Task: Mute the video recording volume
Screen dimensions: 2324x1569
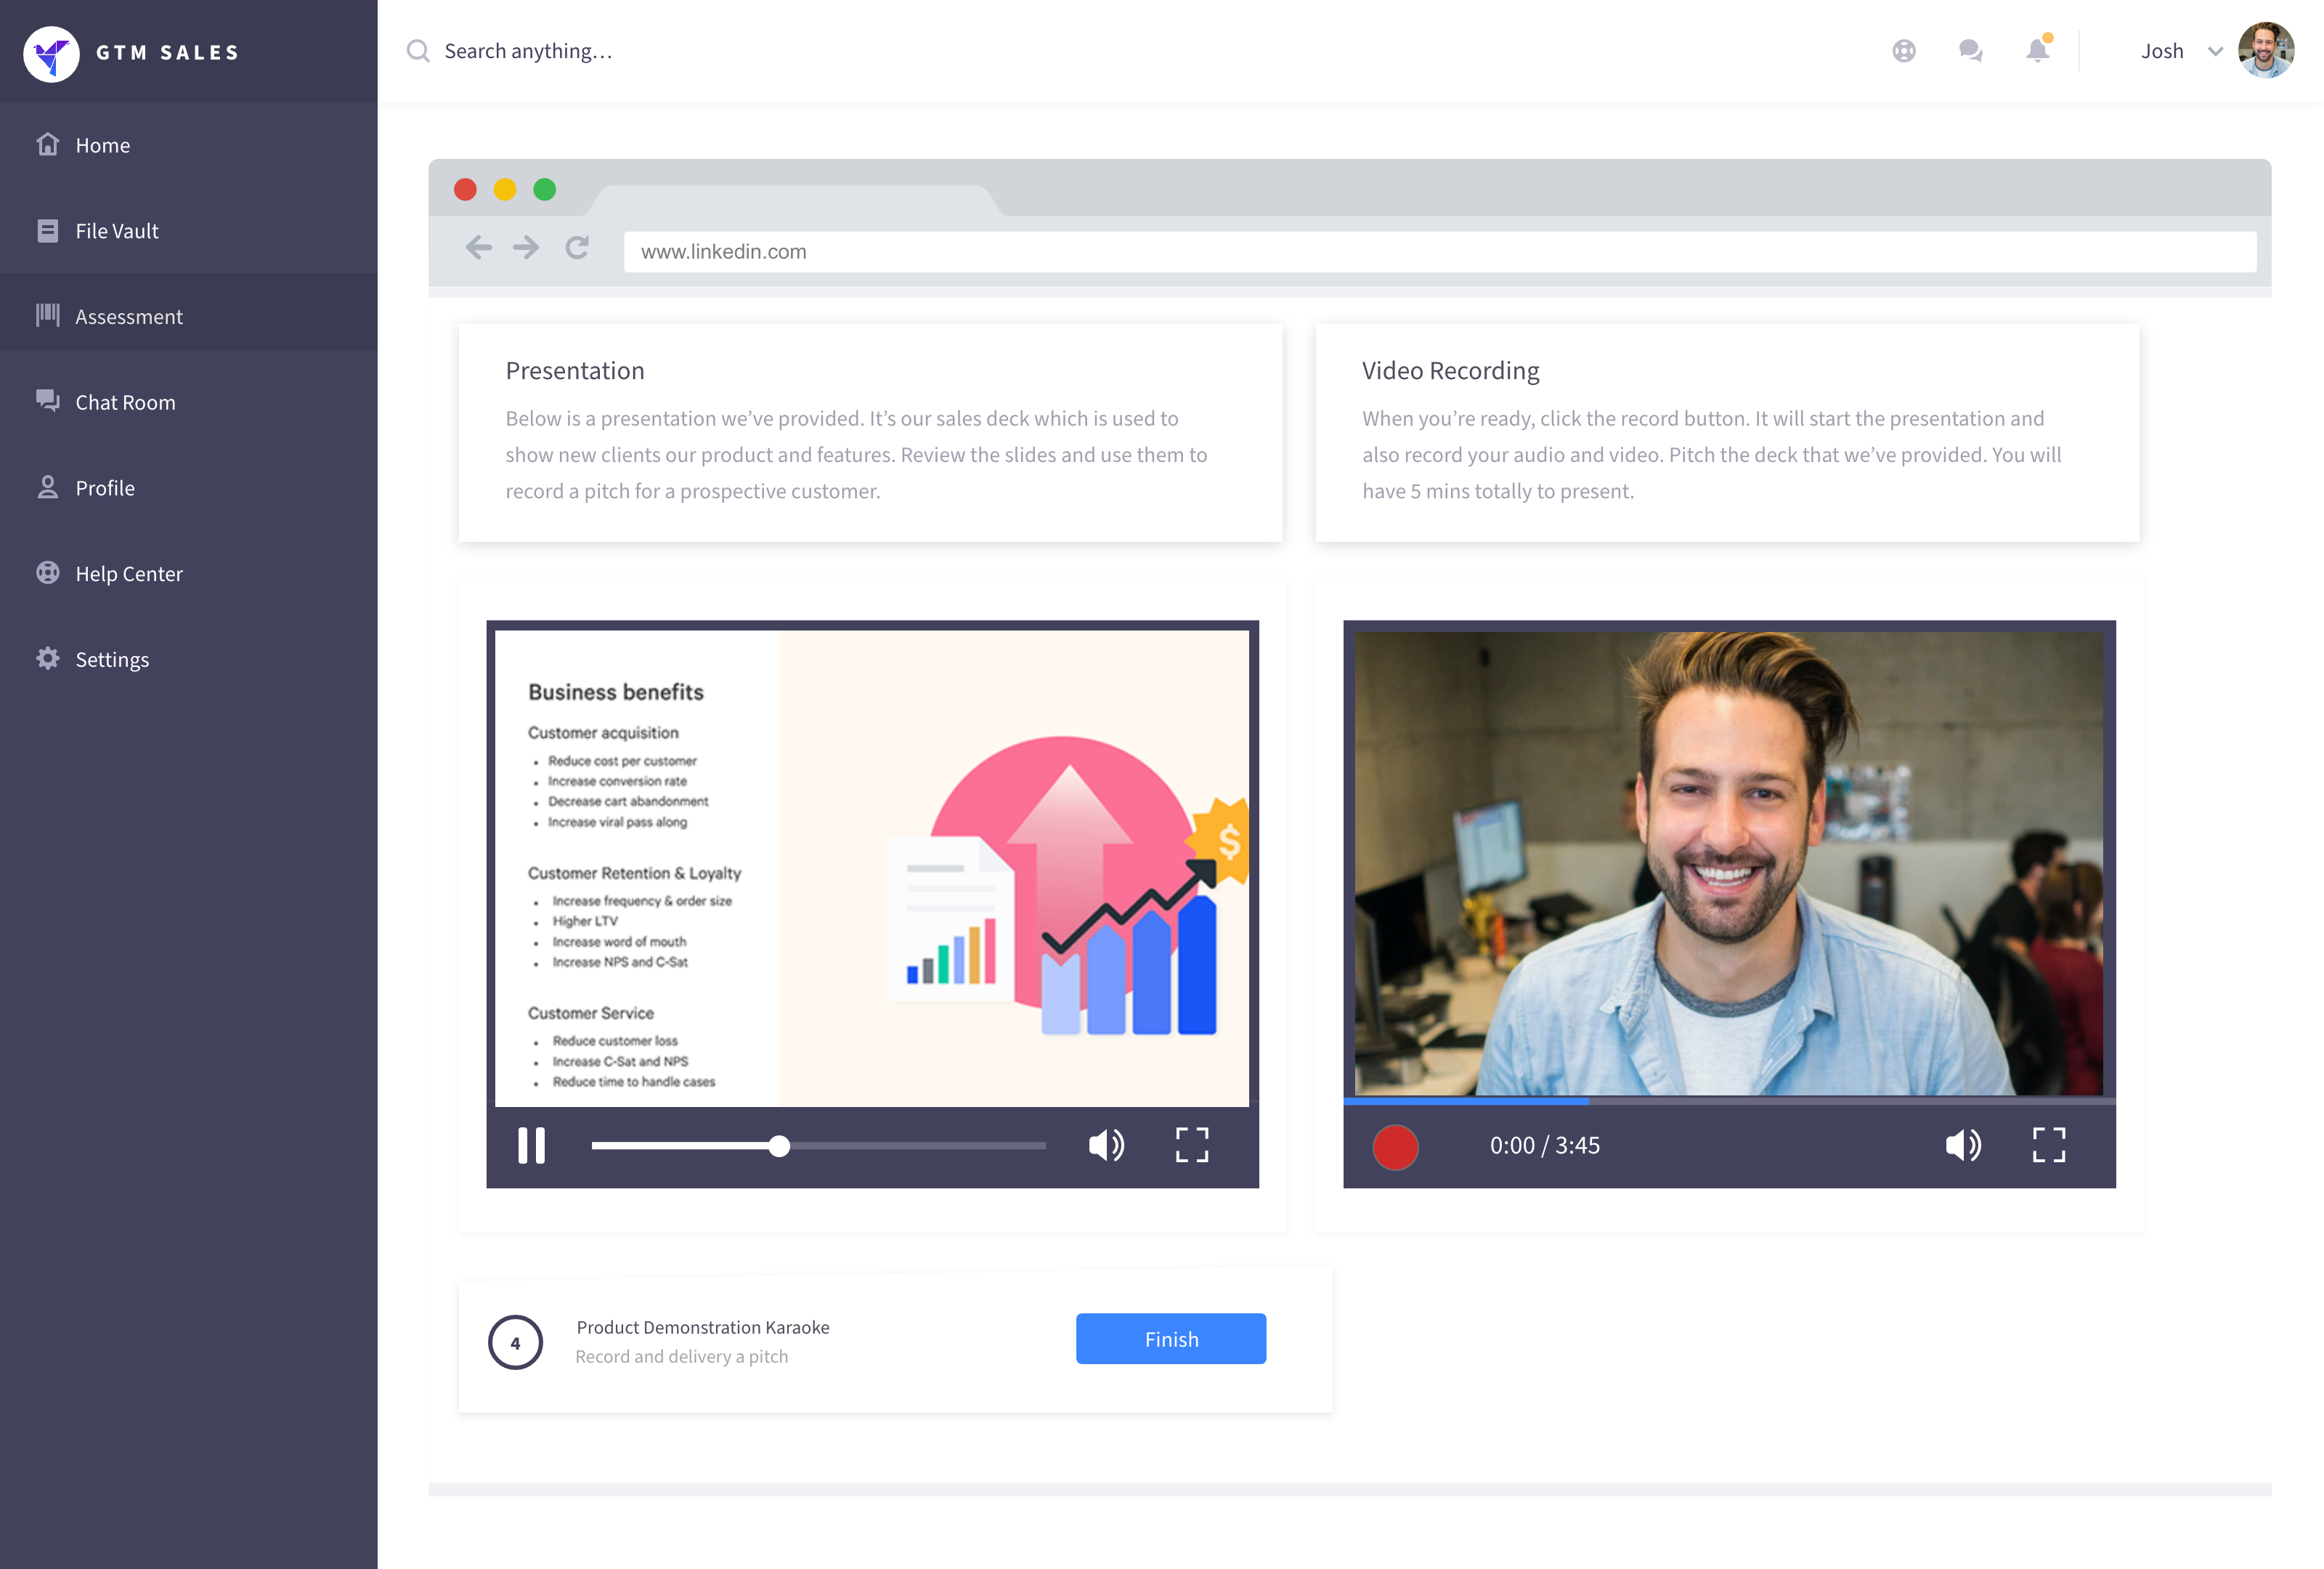Action: (x=1963, y=1145)
